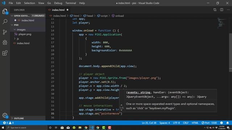Open the Search view in activity bar
This screenshot has height=130, width=232.
pos(5,22)
